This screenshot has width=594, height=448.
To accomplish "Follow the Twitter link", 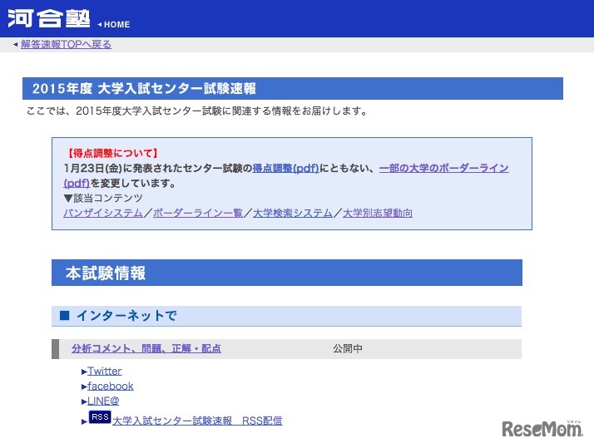I will coord(105,372).
